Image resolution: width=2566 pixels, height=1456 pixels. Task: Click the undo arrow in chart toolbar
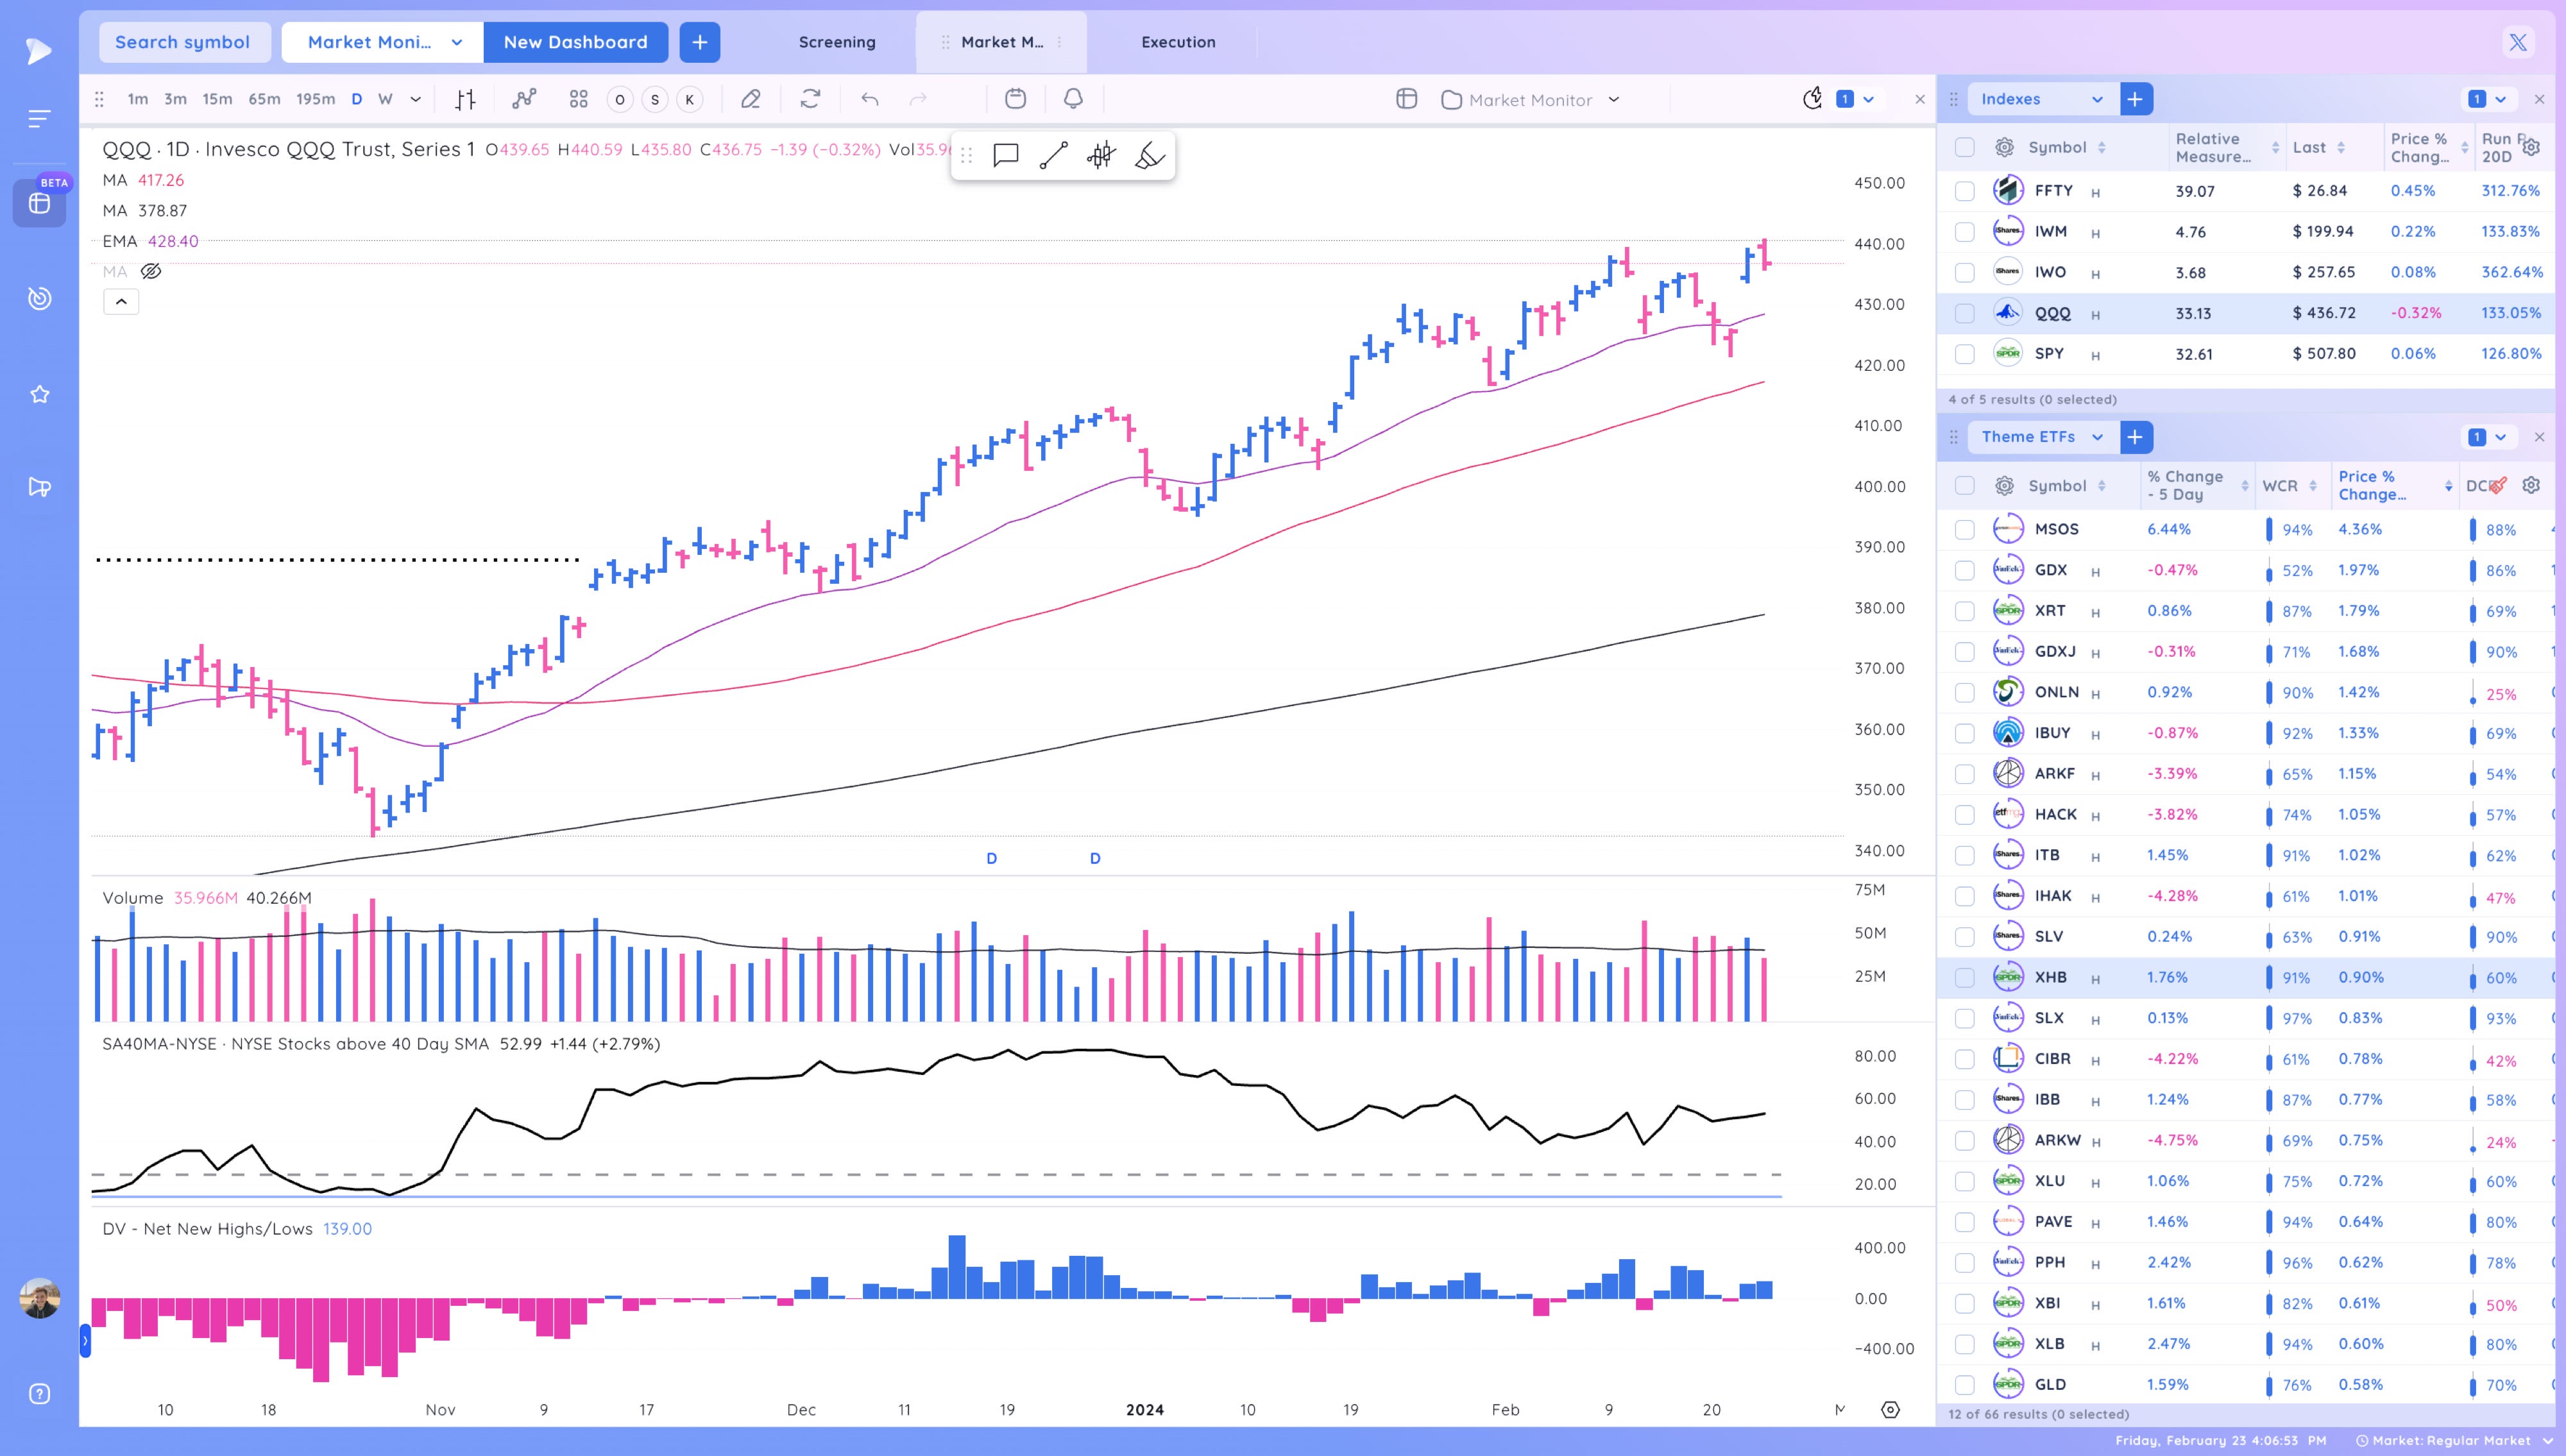[870, 99]
